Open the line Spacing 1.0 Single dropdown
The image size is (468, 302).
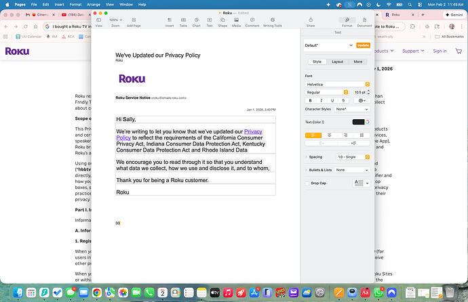pos(353,157)
